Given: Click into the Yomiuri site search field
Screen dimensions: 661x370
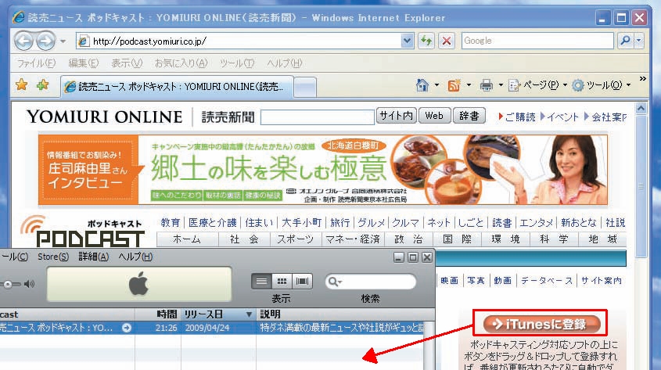Looking at the screenshot, I should 318,117.
